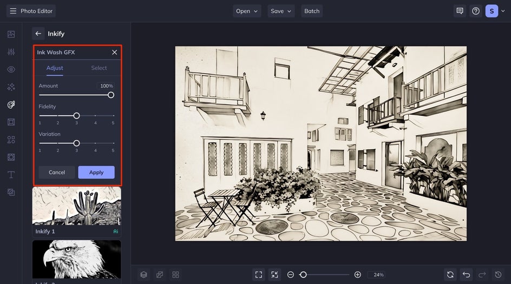This screenshot has height=284, width=511.
Task: Toggle the eye Touch Up sidebar icon
Action: (x=11, y=69)
